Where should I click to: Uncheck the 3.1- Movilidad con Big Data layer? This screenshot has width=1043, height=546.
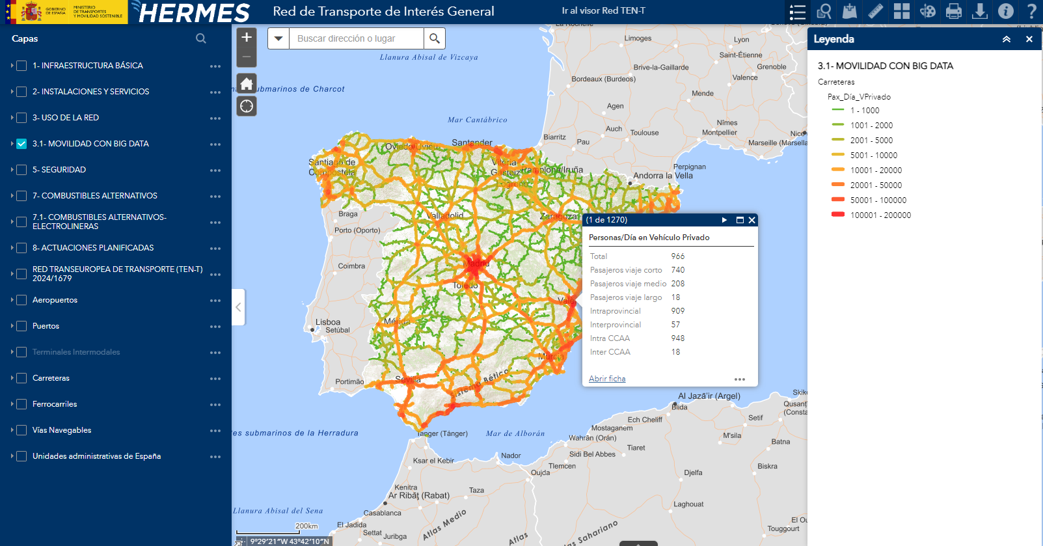[21, 144]
